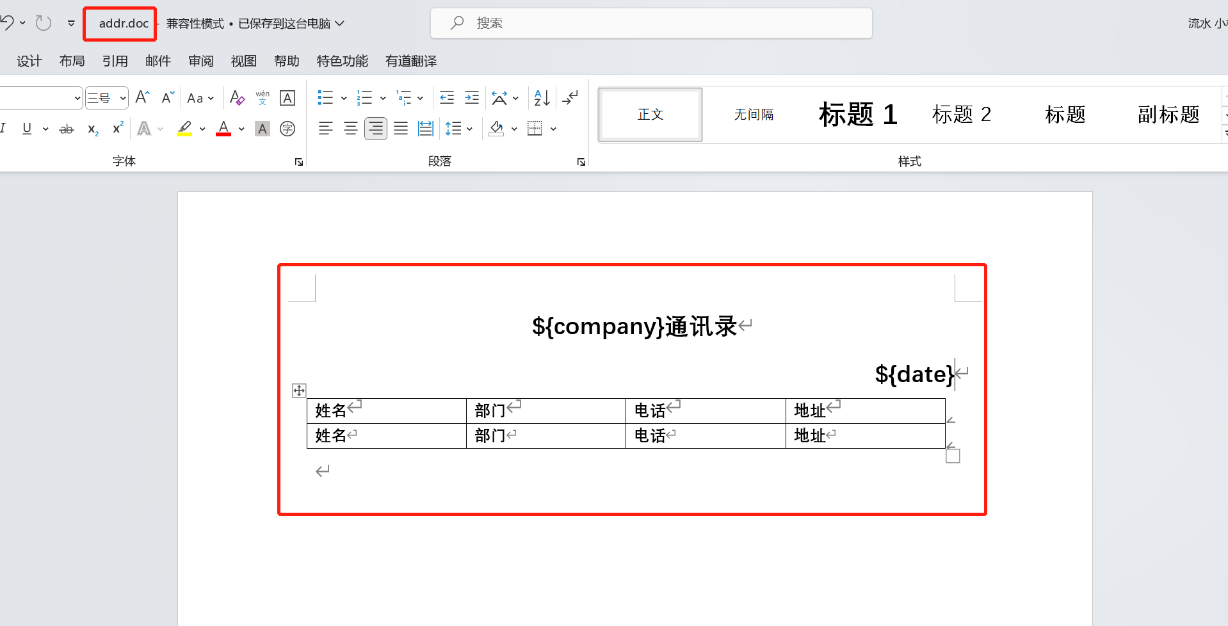Open the Phonetic Guide wén icon
This screenshot has width=1228, height=626.
[x=263, y=97]
